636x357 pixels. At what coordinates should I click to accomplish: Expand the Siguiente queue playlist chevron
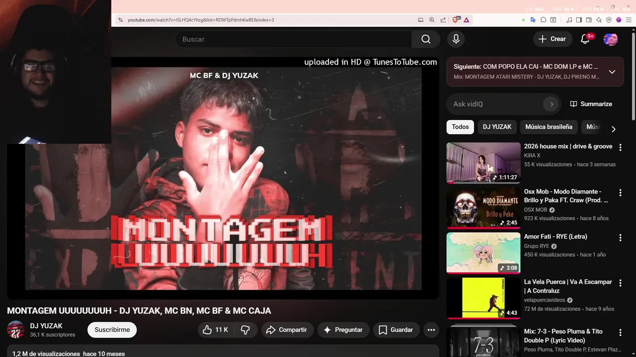(x=612, y=72)
